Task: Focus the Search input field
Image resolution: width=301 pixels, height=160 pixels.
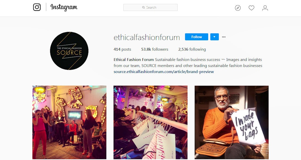Action: coord(150,8)
